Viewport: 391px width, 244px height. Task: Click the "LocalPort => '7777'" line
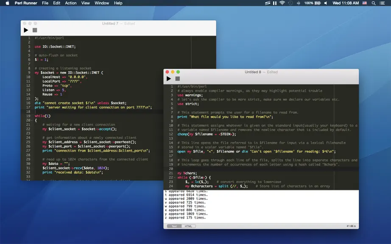[x=62, y=81]
